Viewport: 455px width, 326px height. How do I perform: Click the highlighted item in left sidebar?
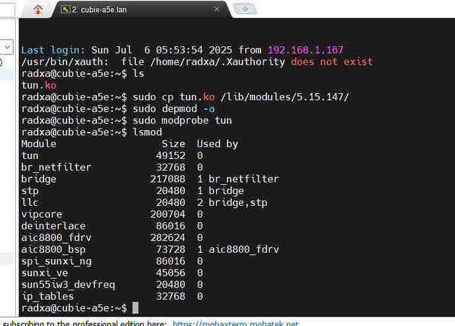[x=6, y=75]
